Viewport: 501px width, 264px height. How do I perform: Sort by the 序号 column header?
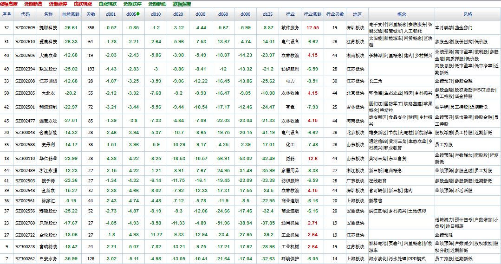coord(7,14)
